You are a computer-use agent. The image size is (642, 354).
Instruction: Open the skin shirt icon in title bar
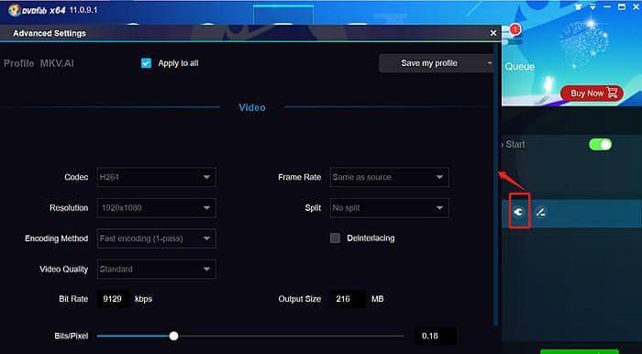tap(579, 7)
